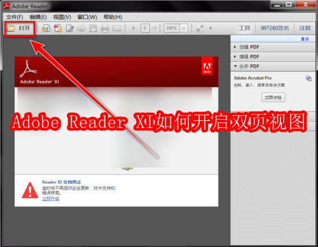Click the page number input field

tap(145, 28)
